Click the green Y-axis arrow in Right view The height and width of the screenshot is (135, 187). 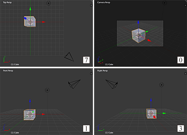click(x=165, y=113)
